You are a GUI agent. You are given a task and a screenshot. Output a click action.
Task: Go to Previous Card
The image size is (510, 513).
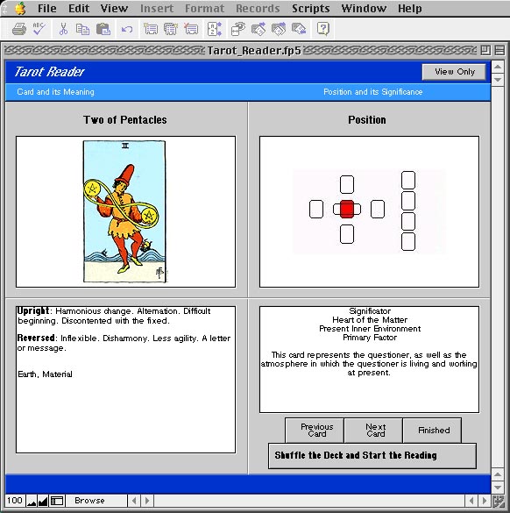[315, 431]
